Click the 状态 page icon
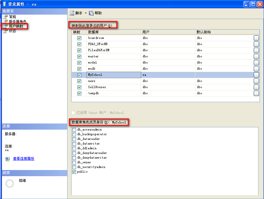 [x=5, y=31]
